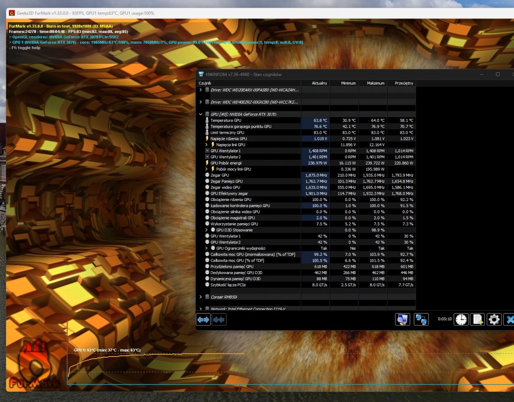514x402 pixels.
Task: Click thermometer icon beside Temperatura GPU
Action: click(207, 121)
